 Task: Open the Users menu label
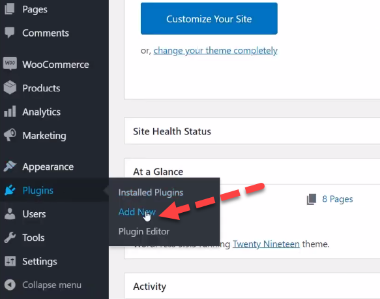coord(34,214)
